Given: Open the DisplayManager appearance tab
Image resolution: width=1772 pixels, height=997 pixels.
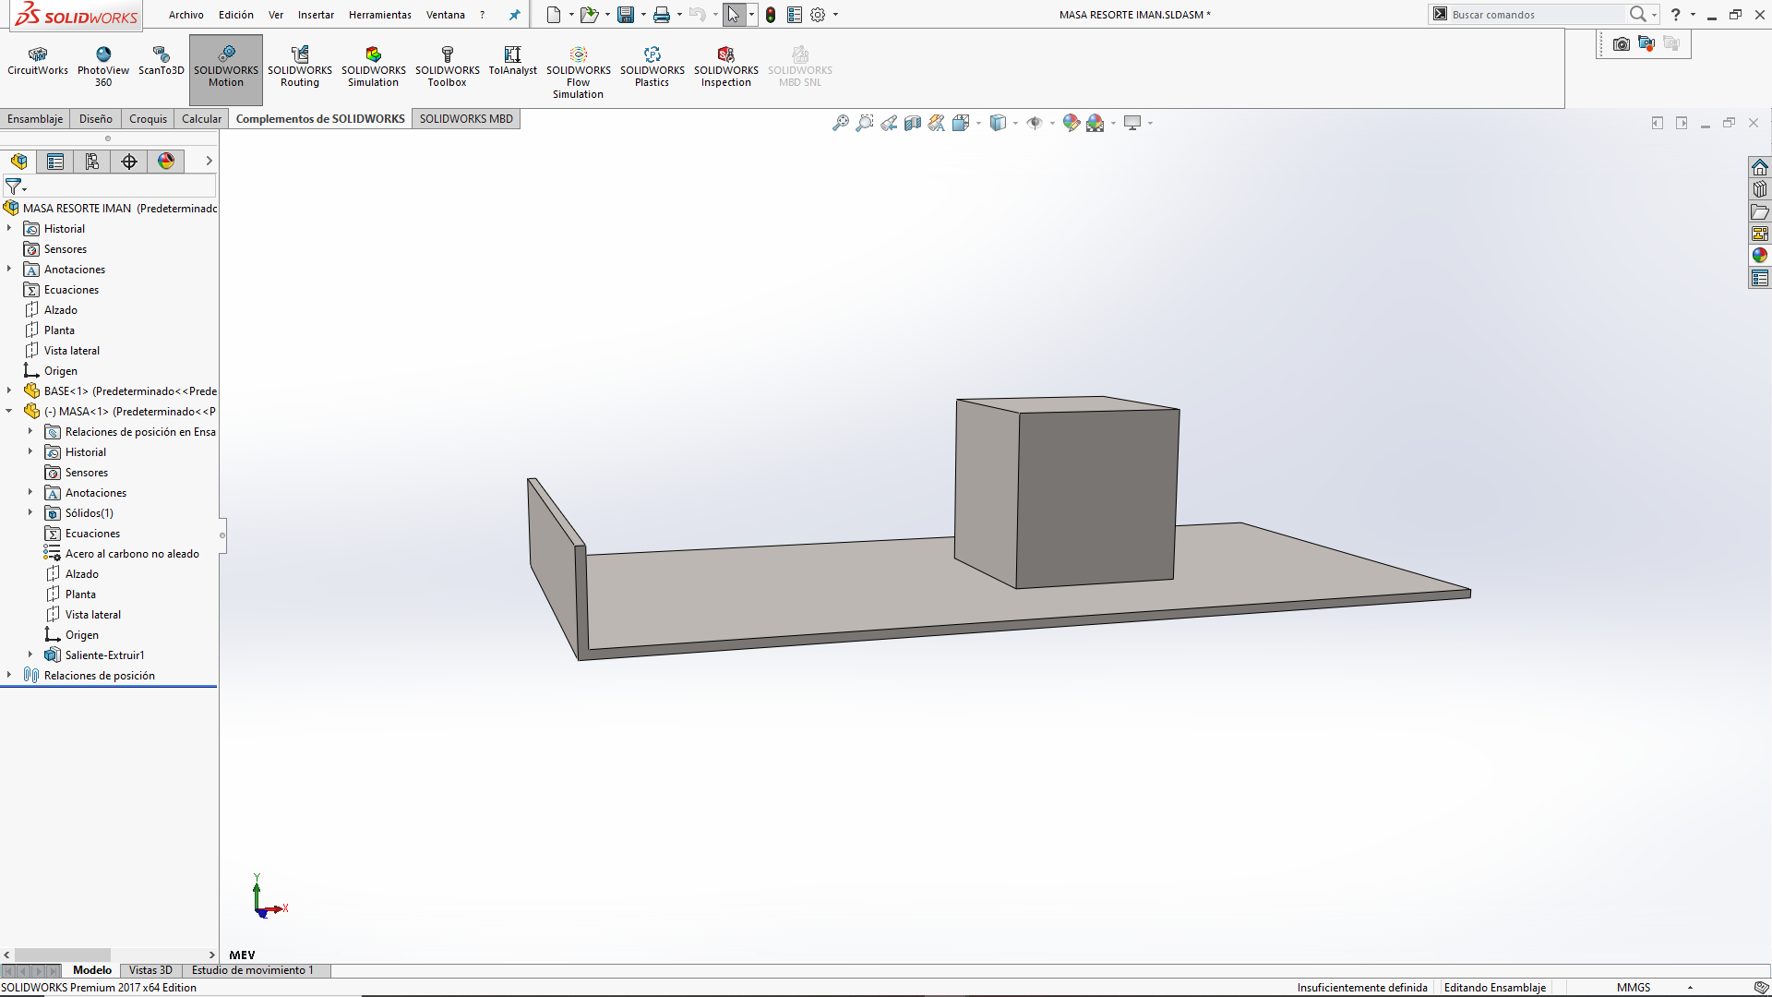Looking at the screenshot, I should pyautogui.click(x=166, y=162).
